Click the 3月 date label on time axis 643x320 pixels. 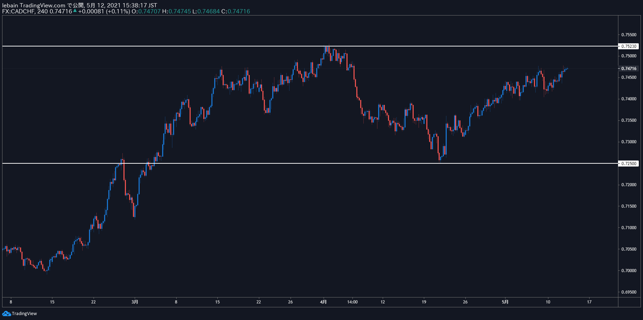coord(135,302)
